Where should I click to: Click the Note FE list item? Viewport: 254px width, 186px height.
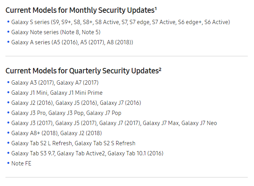(21, 163)
